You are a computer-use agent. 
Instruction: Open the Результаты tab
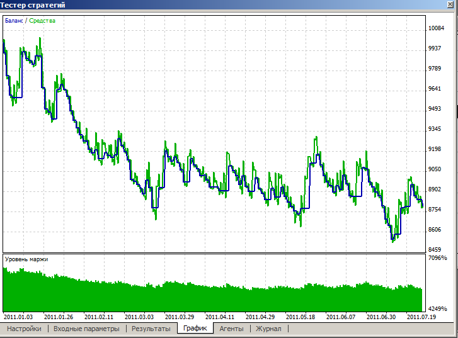(151, 329)
